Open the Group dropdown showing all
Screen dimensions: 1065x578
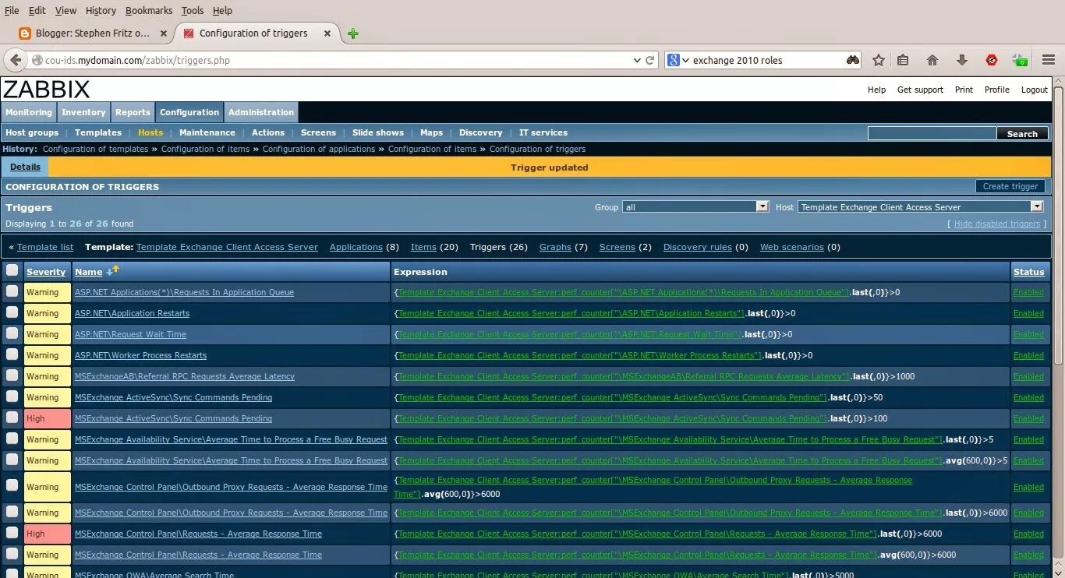pyautogui.click(x=696, y=207)
